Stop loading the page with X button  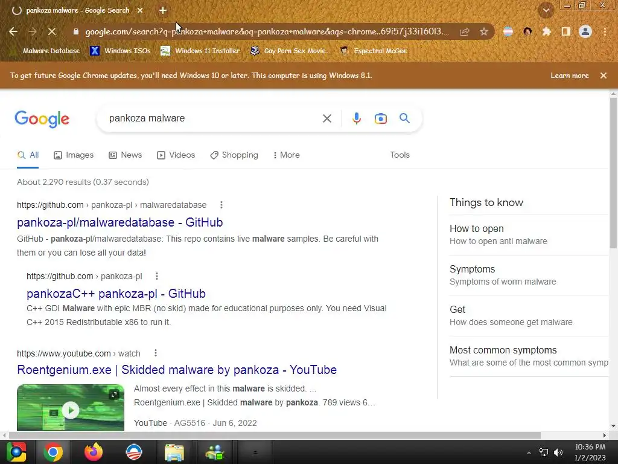(x=52, y=31)
